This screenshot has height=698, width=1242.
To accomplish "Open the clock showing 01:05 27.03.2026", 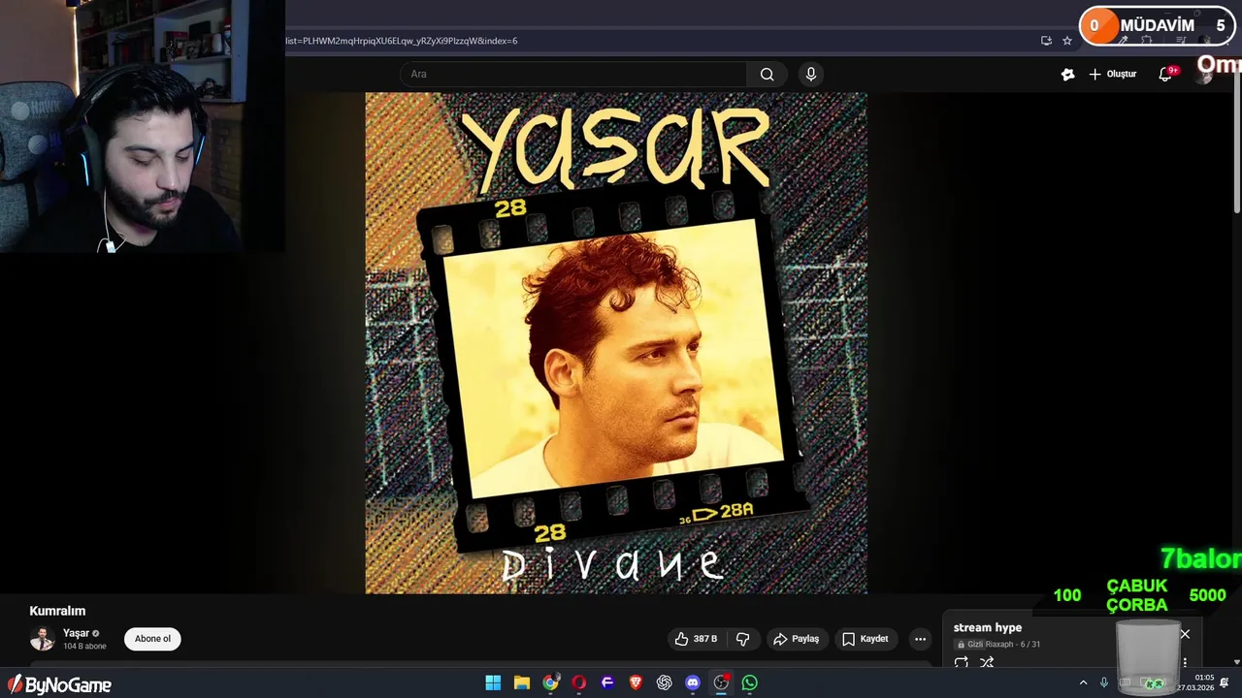I will click(1195, 682).
